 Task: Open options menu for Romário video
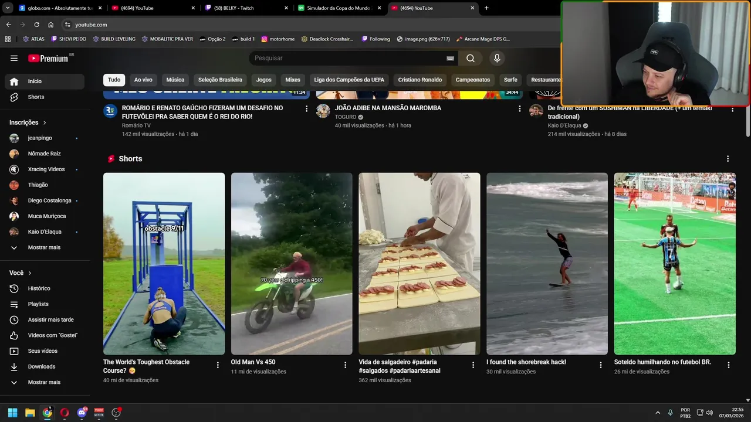(306, 109)
